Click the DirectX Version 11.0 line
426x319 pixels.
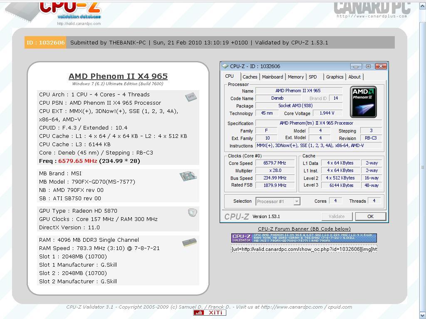click(x=69, y=227)
